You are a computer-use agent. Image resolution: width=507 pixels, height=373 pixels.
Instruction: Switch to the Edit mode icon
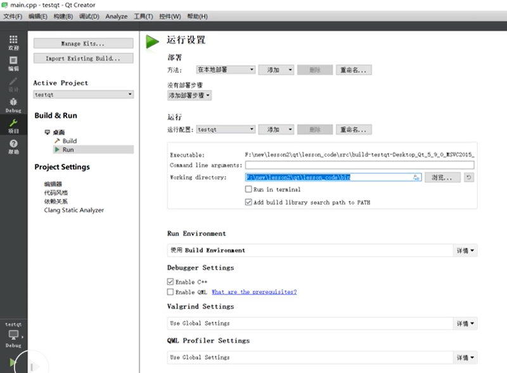(x=13, y=63)
